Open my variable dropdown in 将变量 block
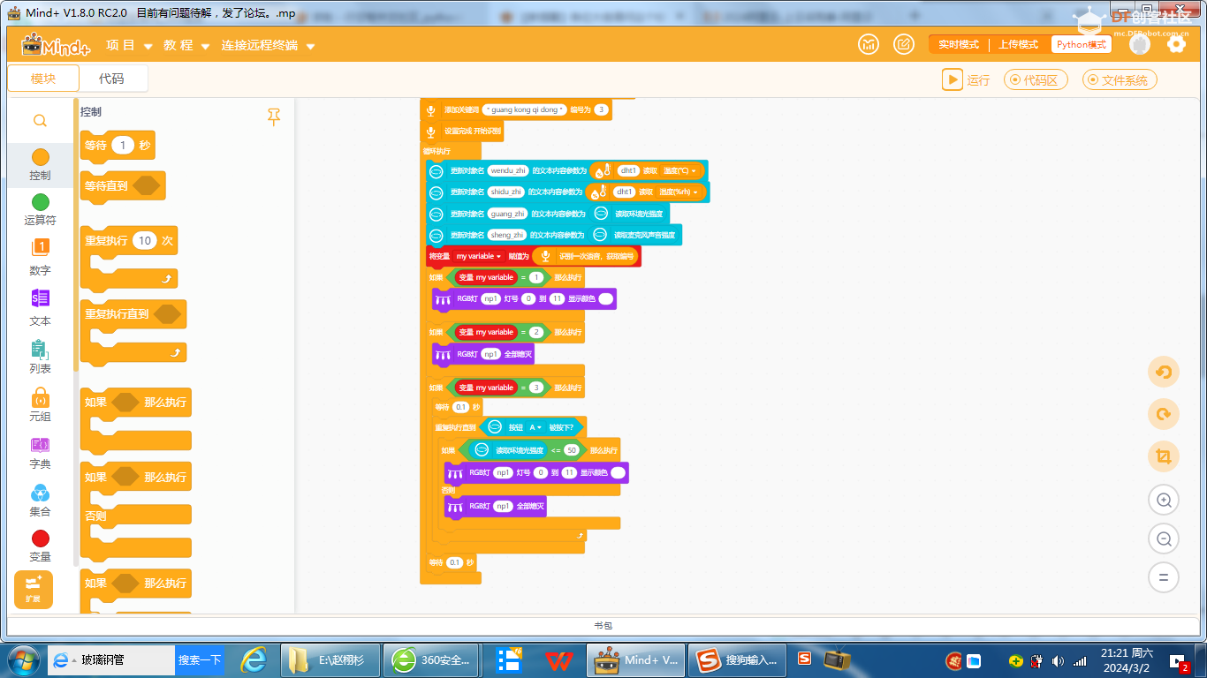Screen dimensions: 1207x678 478,256
